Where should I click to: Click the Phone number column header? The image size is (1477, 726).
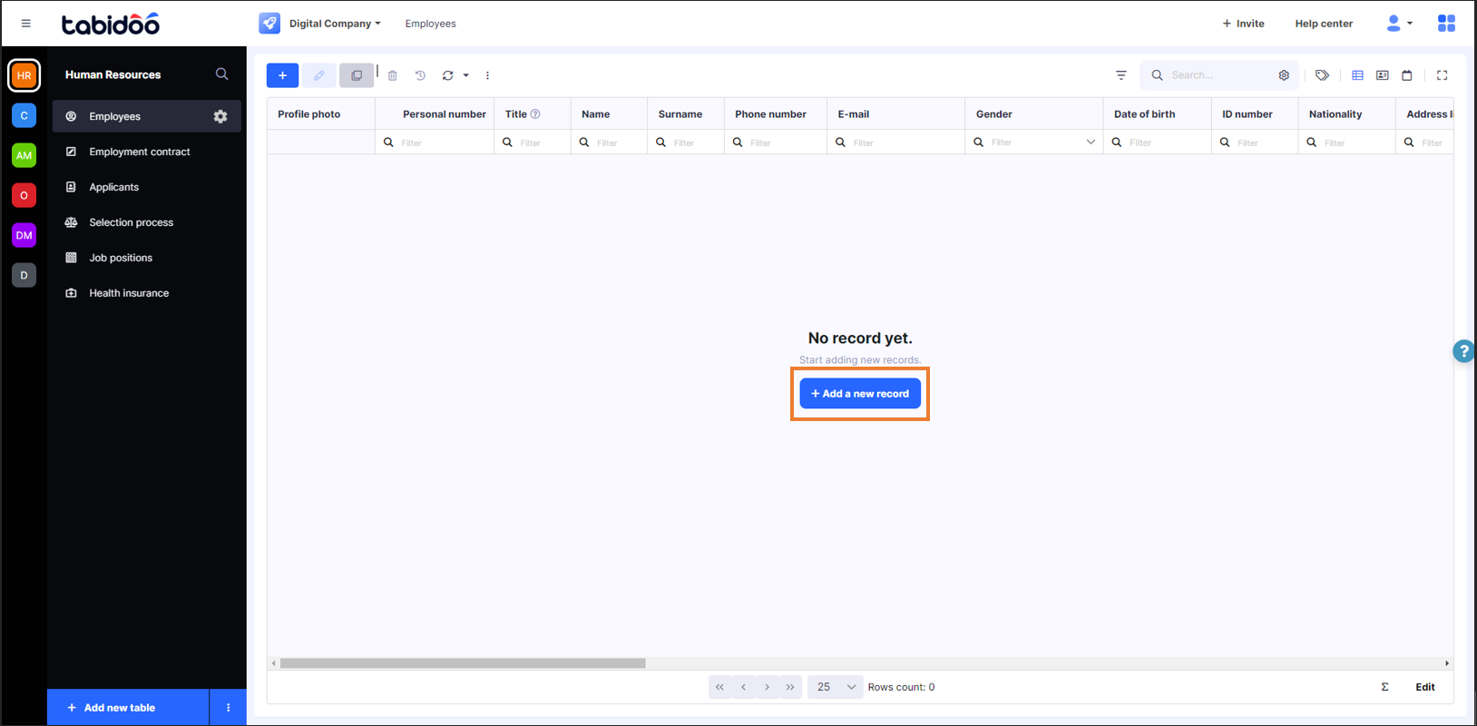(x=770, y=114)
